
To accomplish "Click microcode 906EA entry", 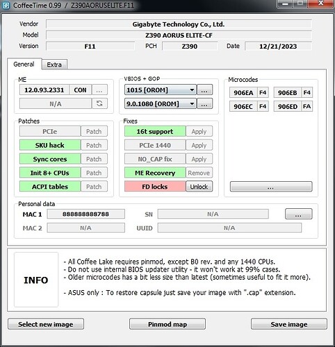I will click(243, 92).
